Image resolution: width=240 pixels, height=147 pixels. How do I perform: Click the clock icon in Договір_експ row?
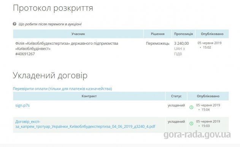pyautogui.click(x=191, y=124)
